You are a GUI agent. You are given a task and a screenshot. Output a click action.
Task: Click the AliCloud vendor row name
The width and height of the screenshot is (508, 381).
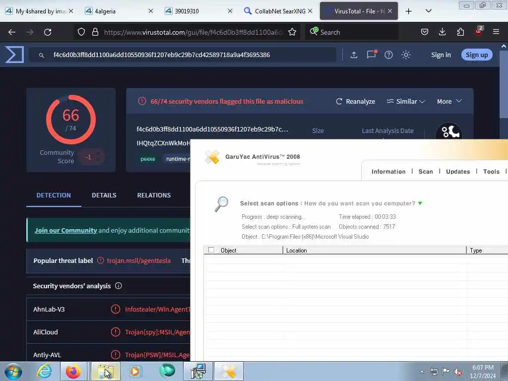tap(45, 332)
